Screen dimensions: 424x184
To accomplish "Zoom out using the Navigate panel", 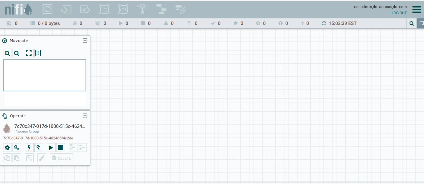I will tap(17, 53).
